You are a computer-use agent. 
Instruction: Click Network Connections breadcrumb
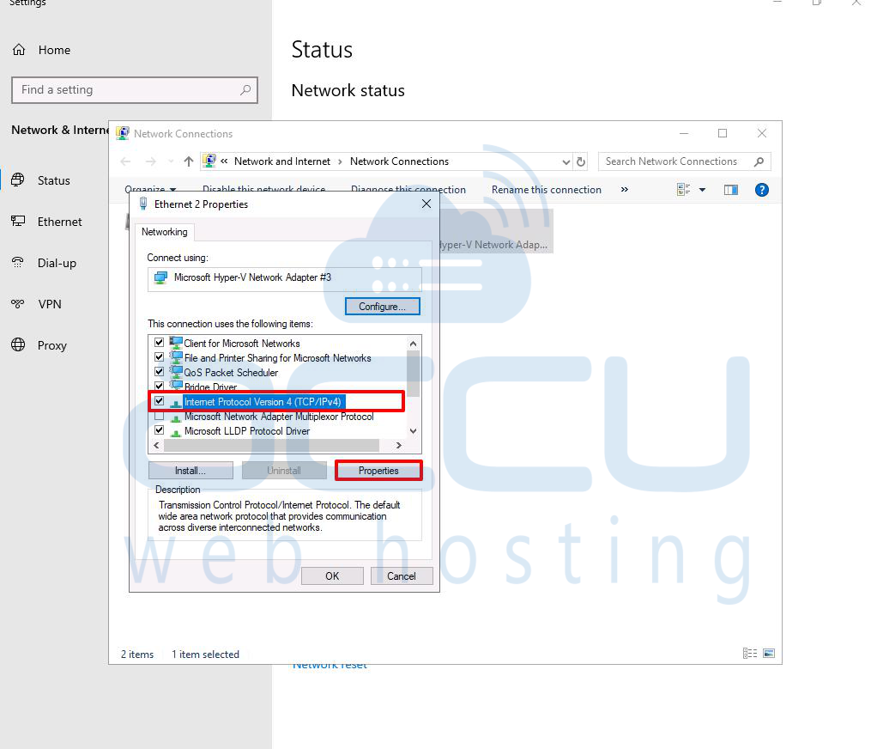click(x=399, y=161)
